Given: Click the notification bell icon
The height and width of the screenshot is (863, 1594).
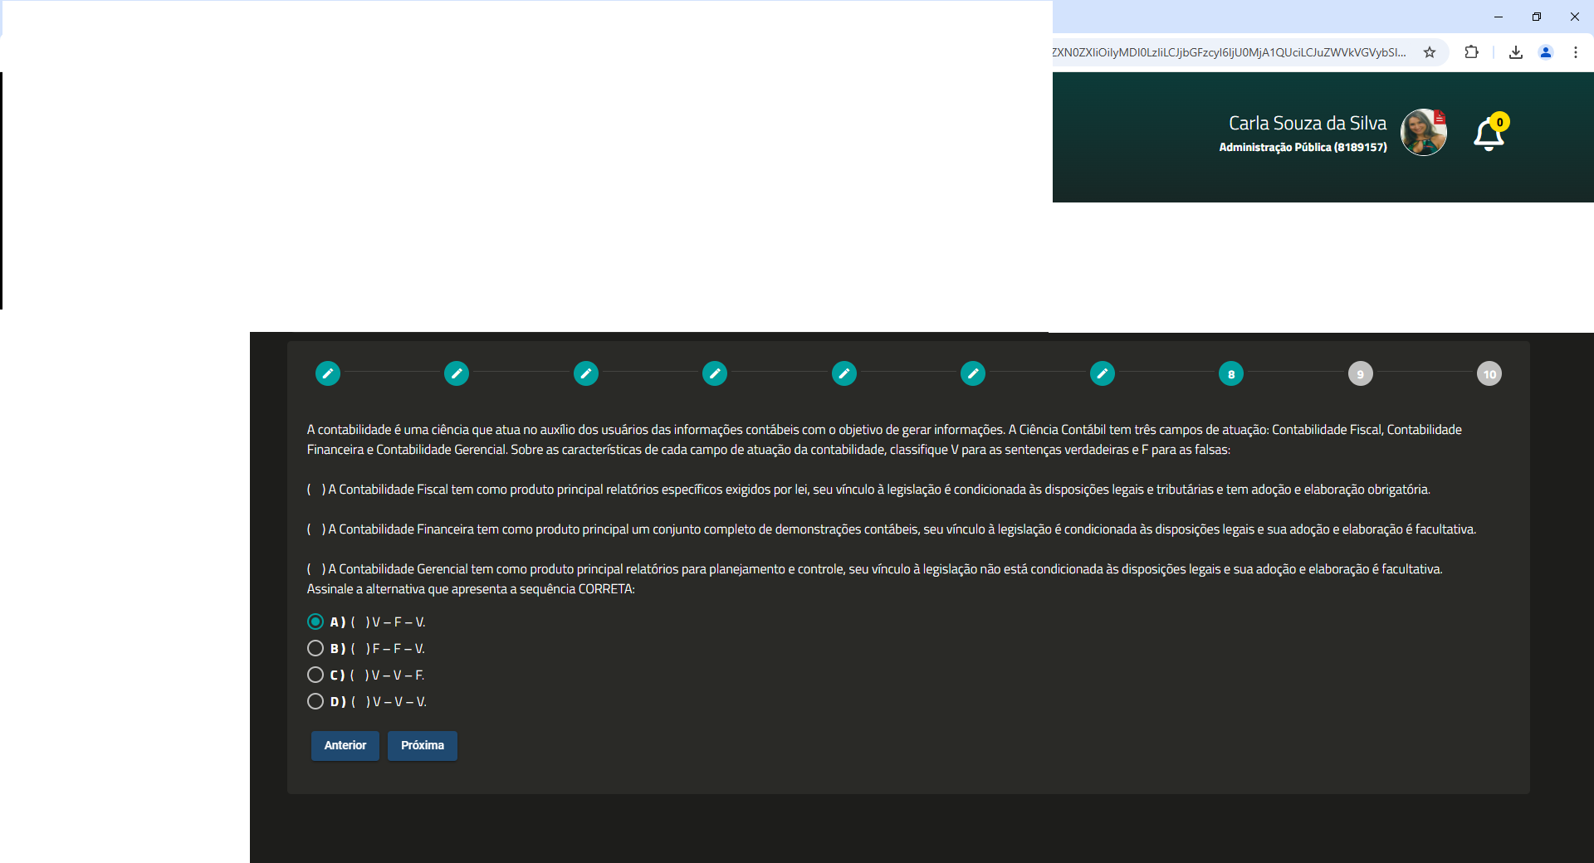Looking at the screenshot, I should point(1489,134).
